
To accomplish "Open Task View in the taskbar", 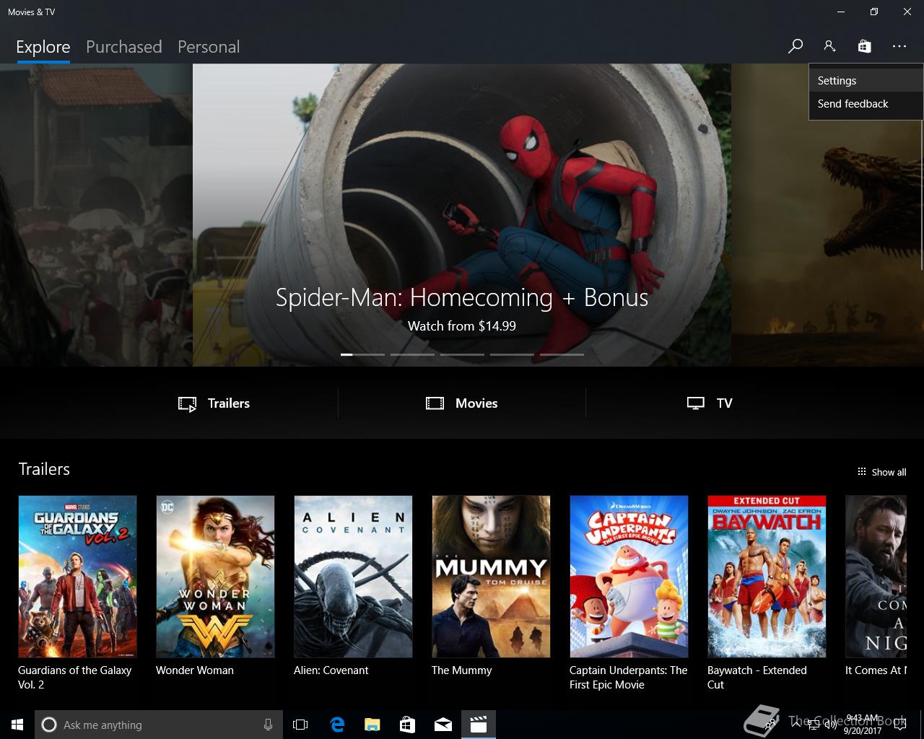I will point(300,725).
